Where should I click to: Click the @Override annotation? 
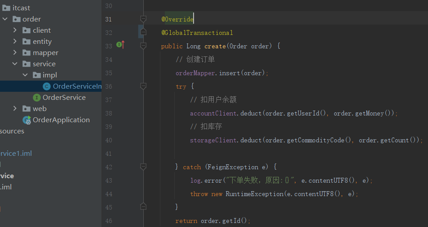[x=177, y=19]
